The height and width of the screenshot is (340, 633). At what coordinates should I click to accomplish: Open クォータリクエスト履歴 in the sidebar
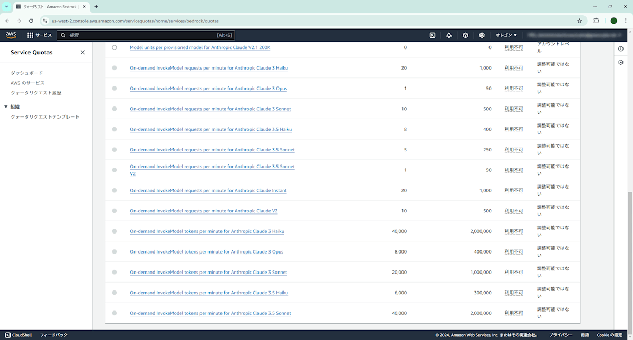[36, 93]
